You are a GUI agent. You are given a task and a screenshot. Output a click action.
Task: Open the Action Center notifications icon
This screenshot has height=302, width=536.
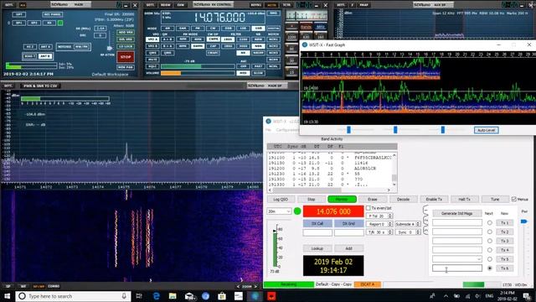tap(527, 296)
